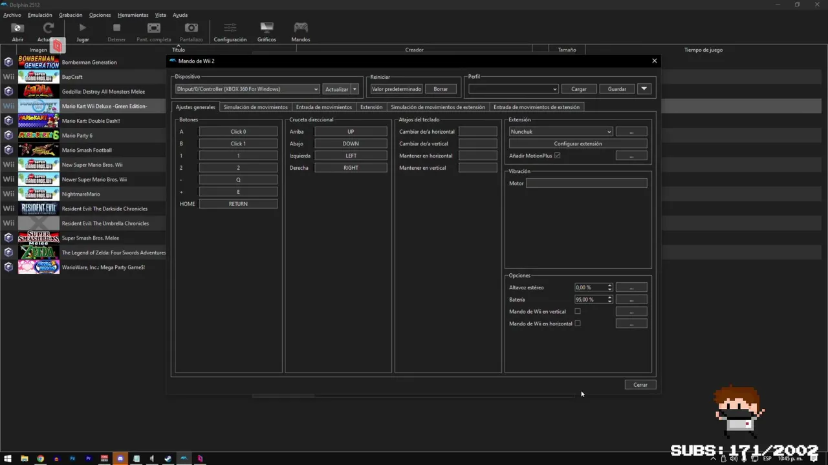
Task: Open the Actualizar button's dropdown arrow
Action: 354,89
